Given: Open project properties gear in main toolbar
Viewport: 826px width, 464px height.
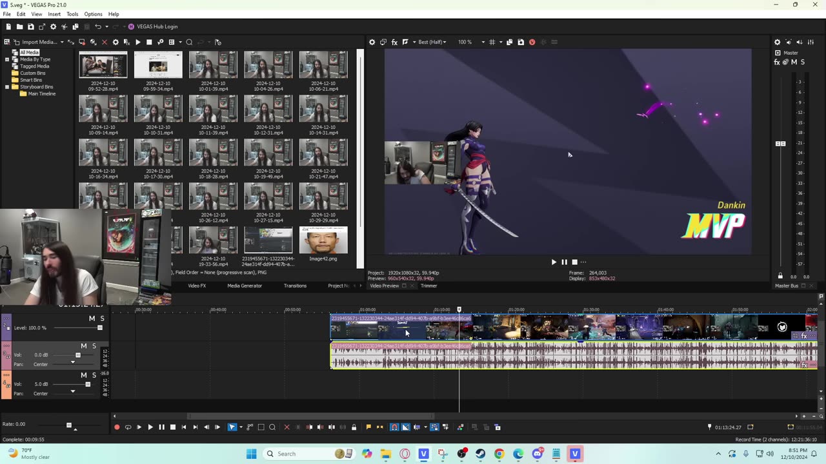Looking at the screenshot, I should (x=53, y=26).
